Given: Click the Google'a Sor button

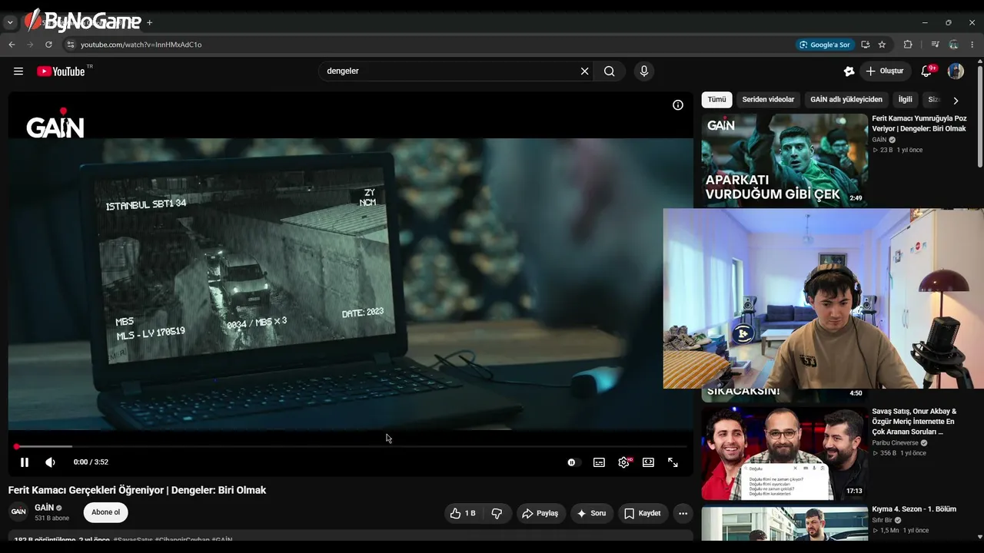Looking at the screenshot, I should 825,45.
